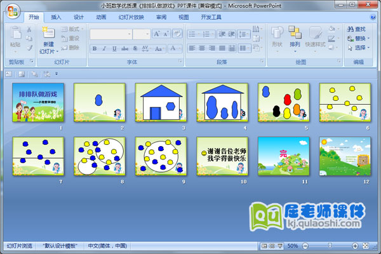Switch to Slide Sorter view icon

[272, 246]
